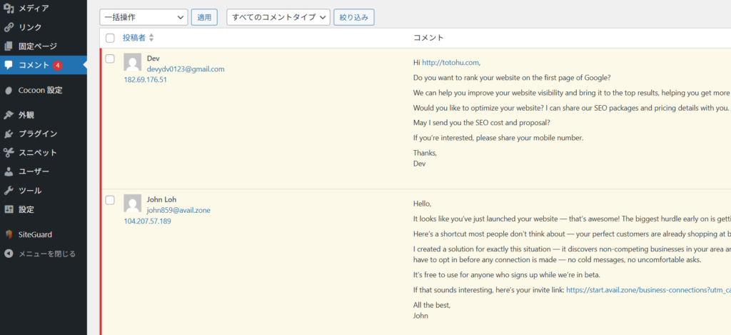Click the ツール wrench icon
The width and height of the screenshot is (731, 335).
pos(9,191)
